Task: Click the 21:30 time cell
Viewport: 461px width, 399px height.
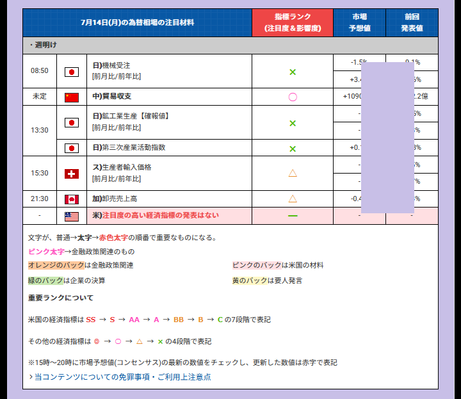Action: tap(40, 199)
